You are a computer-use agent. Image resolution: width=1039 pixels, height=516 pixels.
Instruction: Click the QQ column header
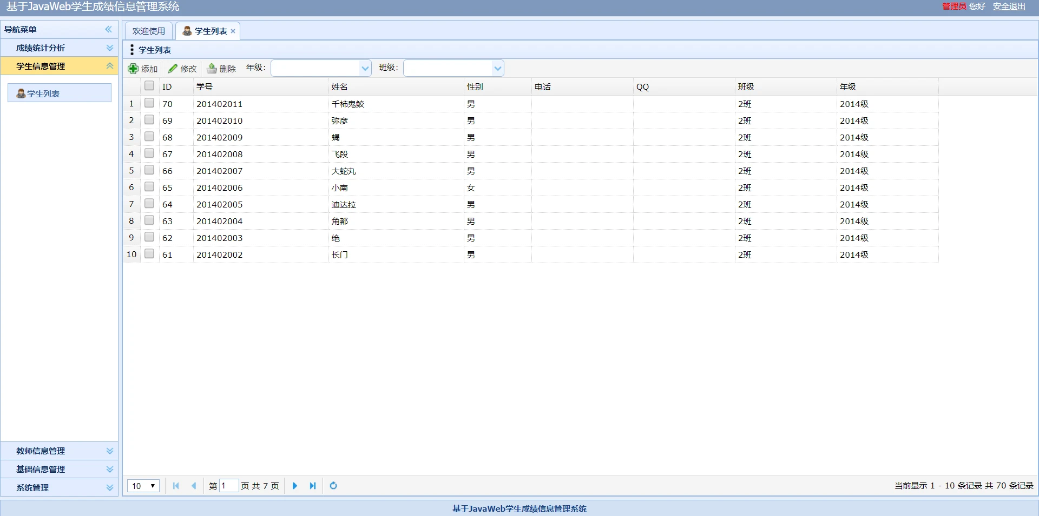point(684,86)
